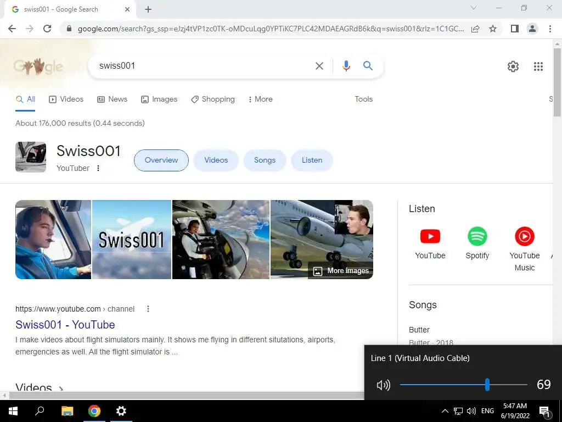View site information via the lock icon
Viewport: 562px width, 422px height.
click(69, 29)
